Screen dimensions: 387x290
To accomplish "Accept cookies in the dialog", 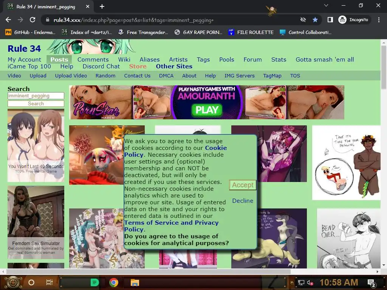I will [242, 185].
